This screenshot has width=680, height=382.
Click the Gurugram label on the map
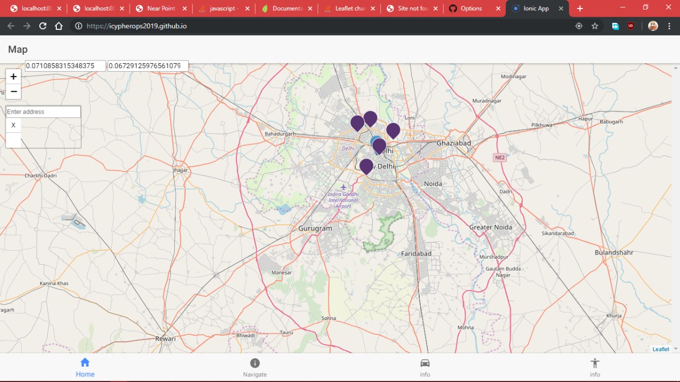(x=315, y=228)
